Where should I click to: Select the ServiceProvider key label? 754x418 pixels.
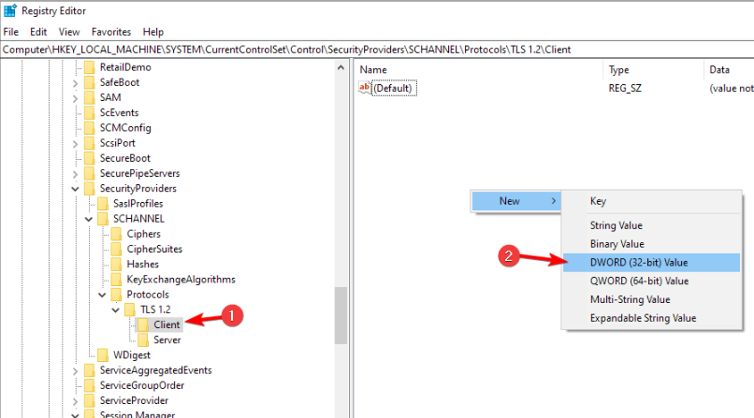[134, 401]
